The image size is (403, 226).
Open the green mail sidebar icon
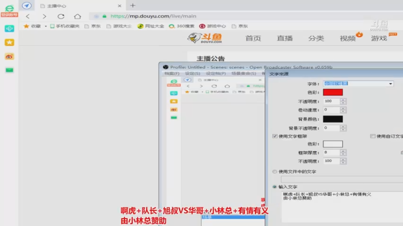[9, 70]
